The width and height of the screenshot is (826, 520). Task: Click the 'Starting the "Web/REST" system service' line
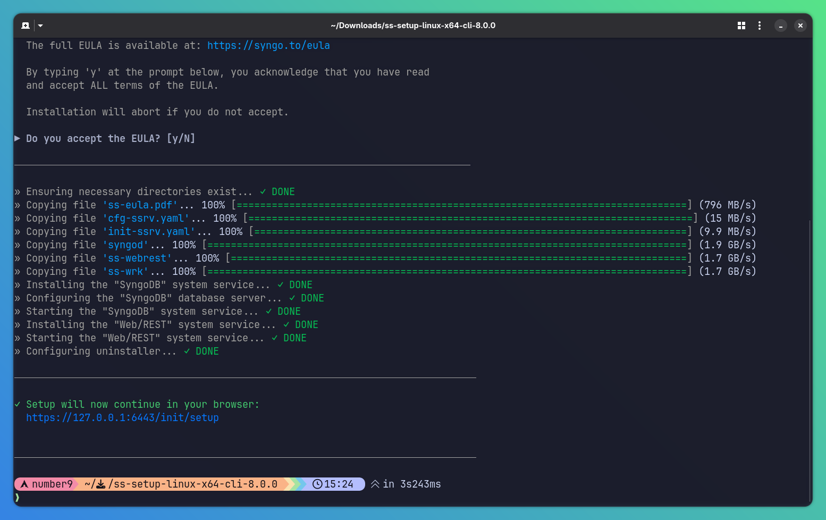click(161, 338)
